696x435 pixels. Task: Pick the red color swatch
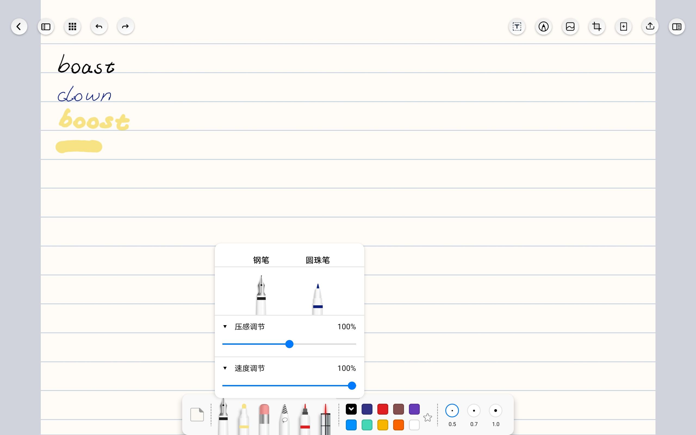383,409
